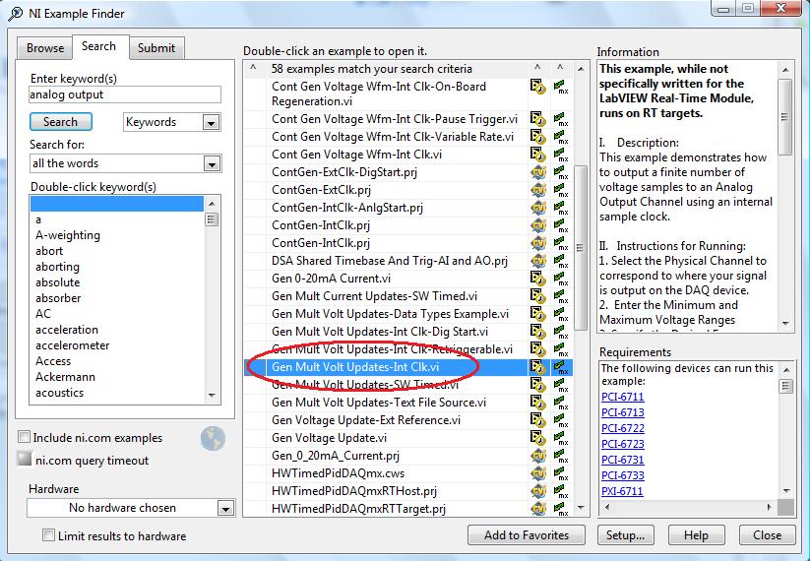Click the VI icon beside Cont Gen Voltage Wfm-Int Clk-Pause Trigger.vi

537,119
